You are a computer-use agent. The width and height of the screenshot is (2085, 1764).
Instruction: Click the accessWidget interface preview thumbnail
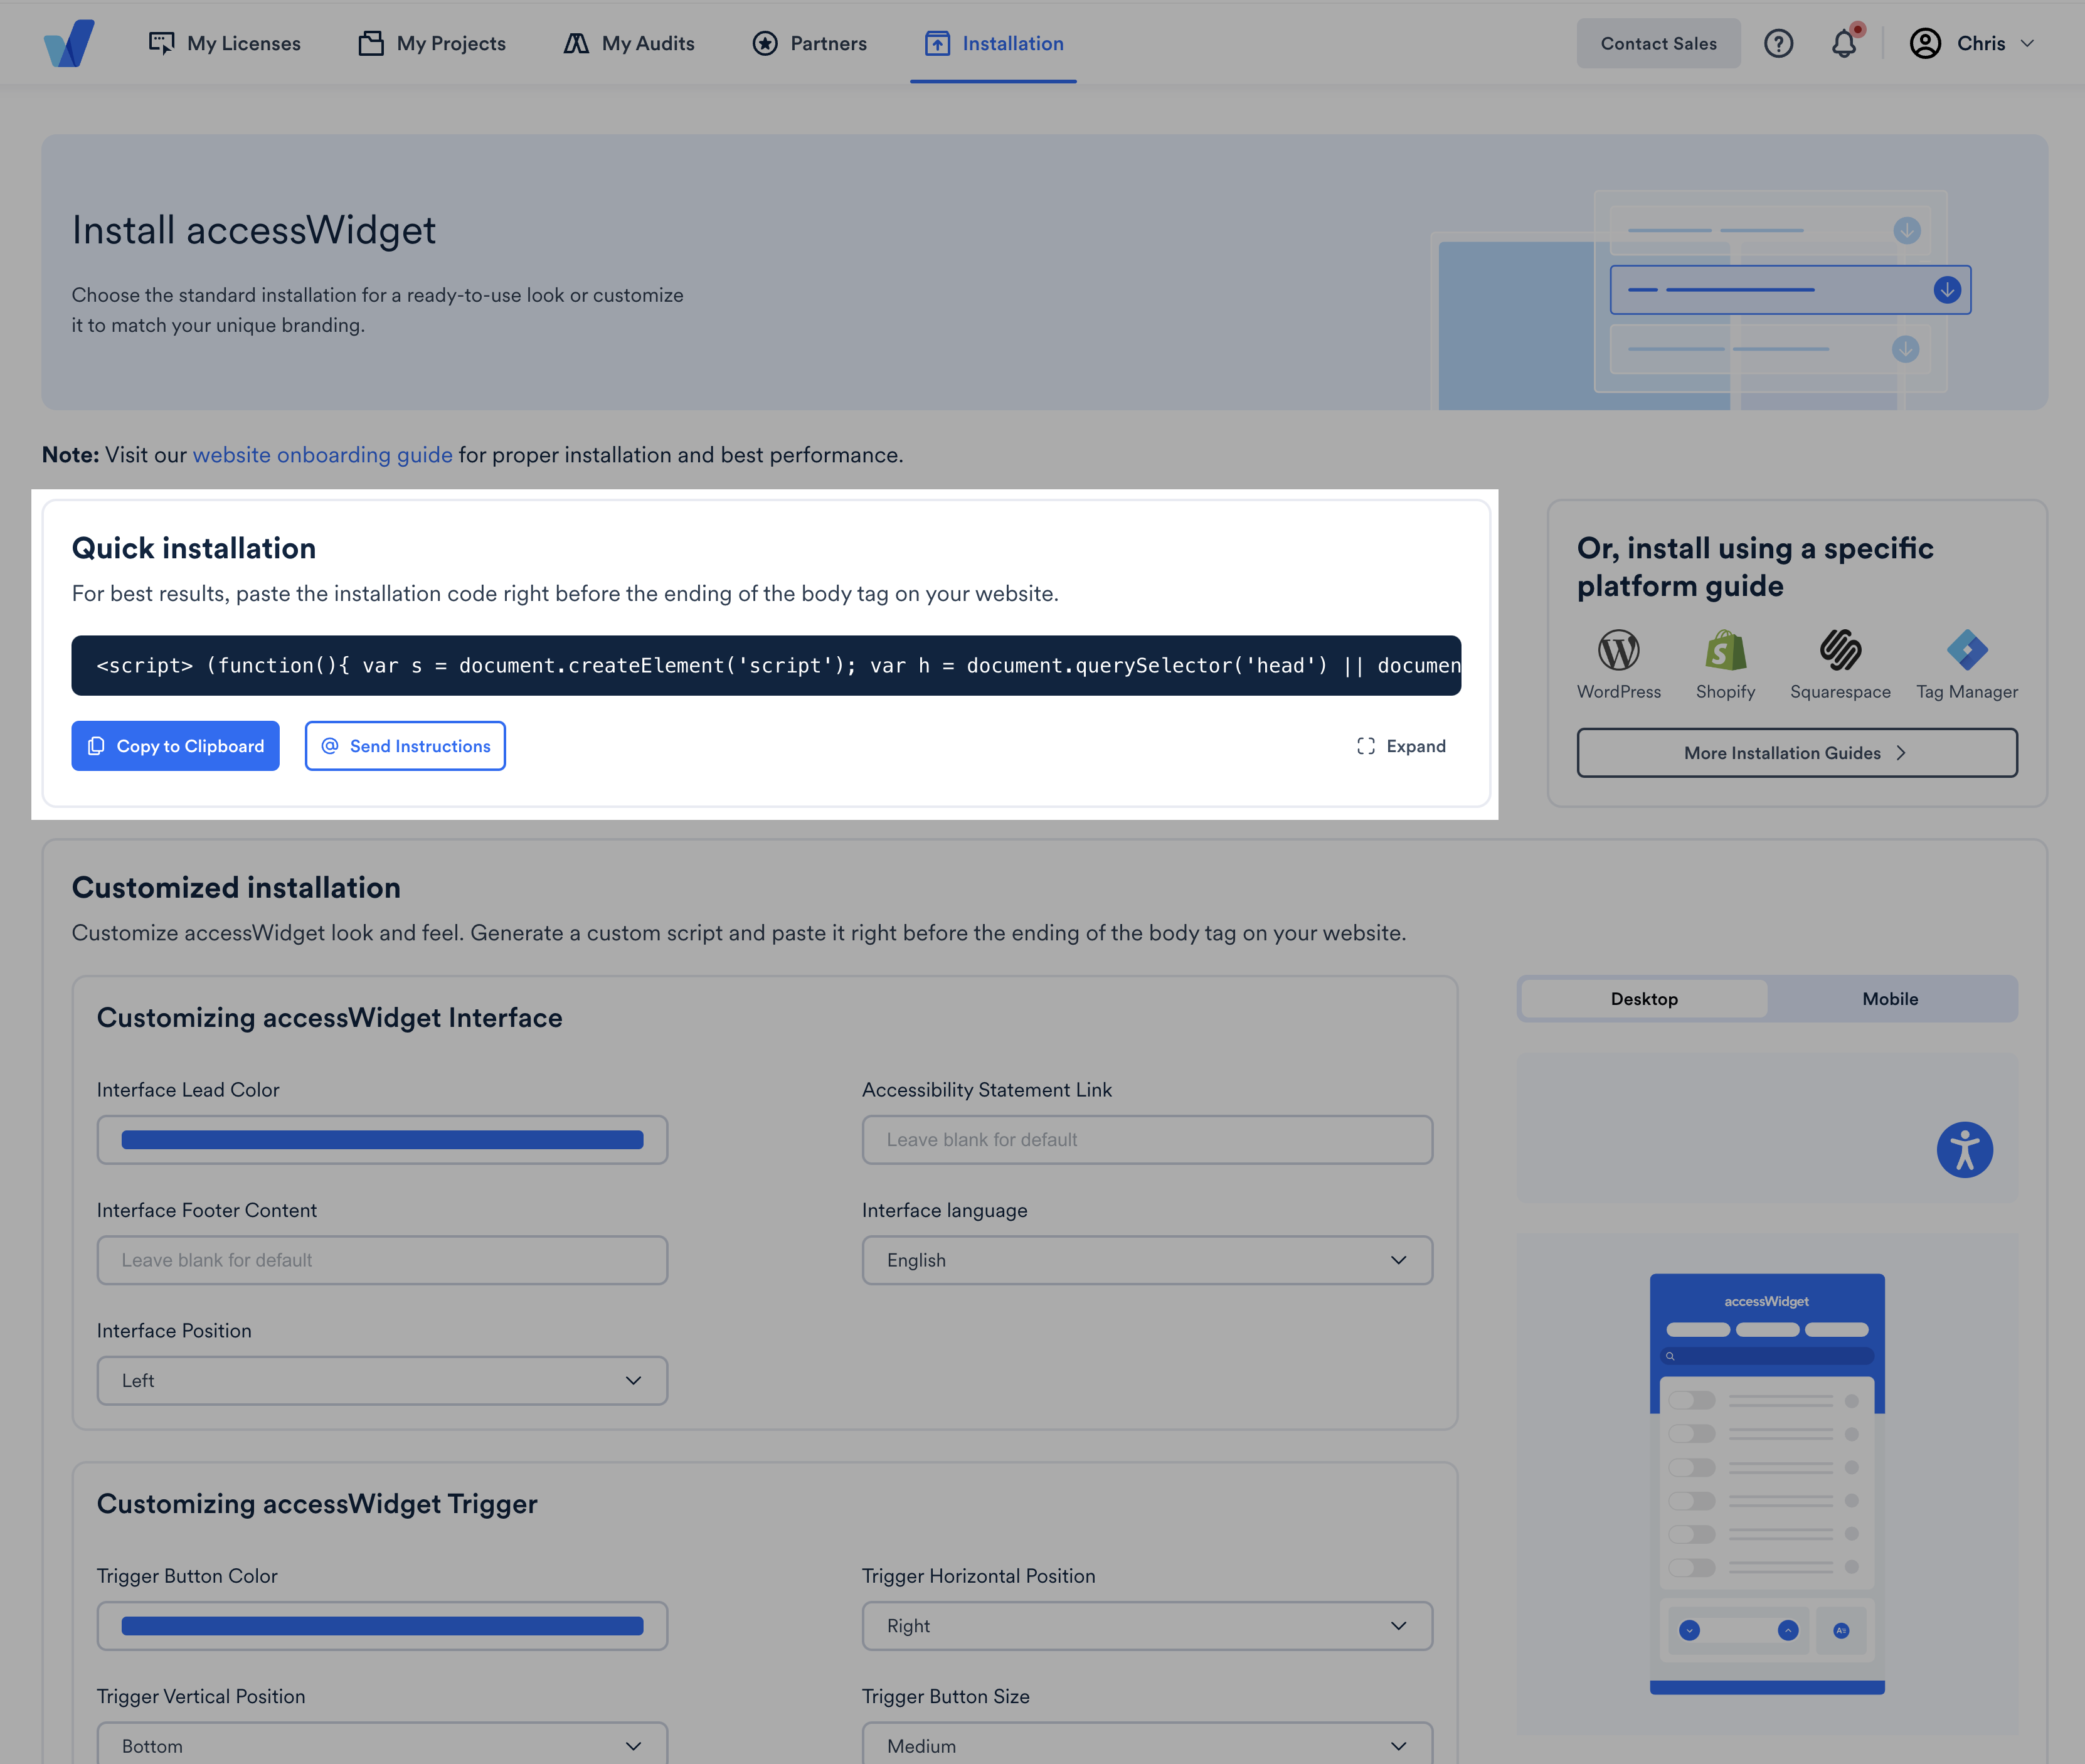click(x=1767, y=1484)
